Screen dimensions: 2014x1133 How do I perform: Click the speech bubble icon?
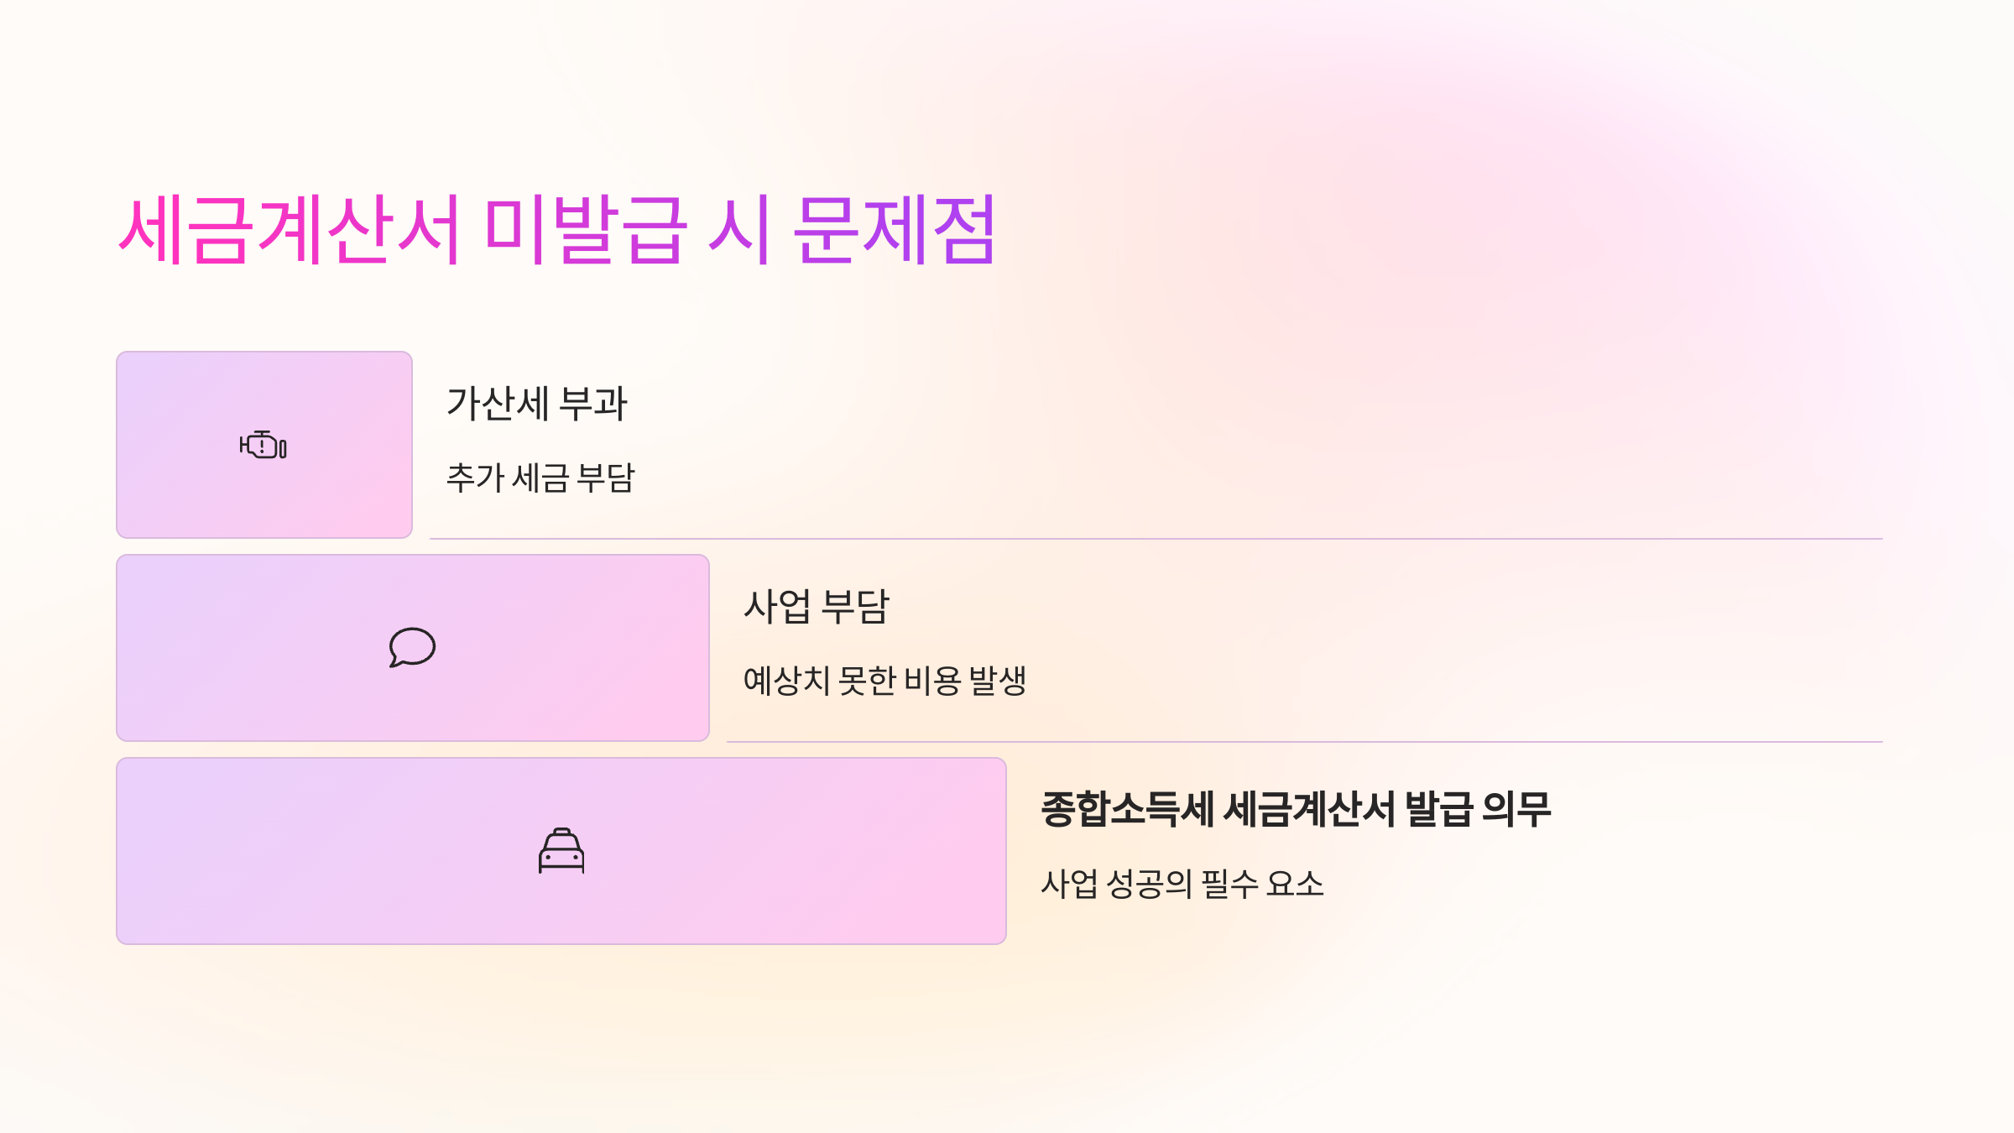point(412,647)
